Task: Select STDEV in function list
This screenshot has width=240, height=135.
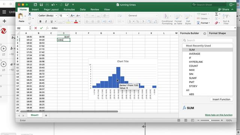Action: 193,86
